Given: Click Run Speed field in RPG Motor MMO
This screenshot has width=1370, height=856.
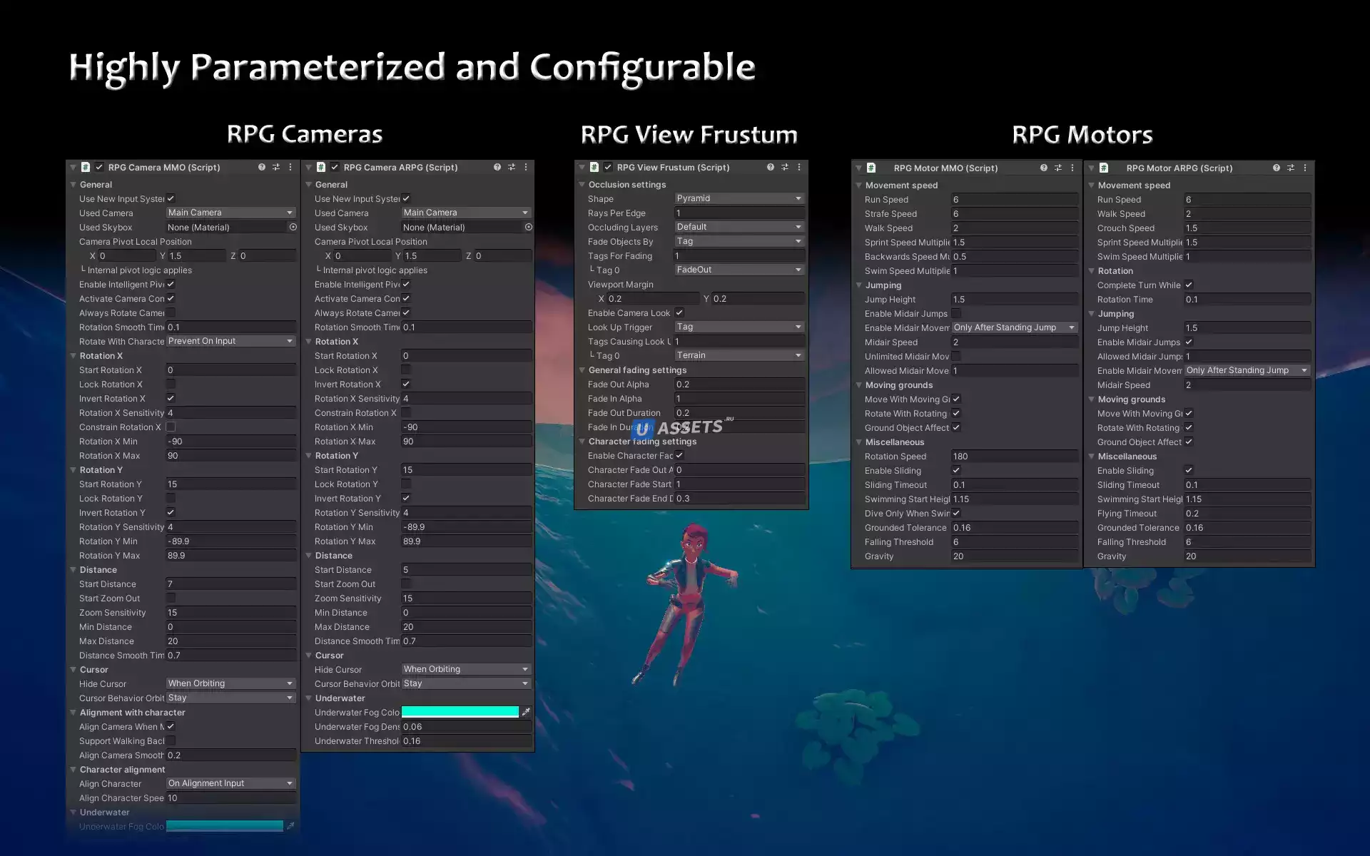Looking at the screenshot, I should 1013,200.
